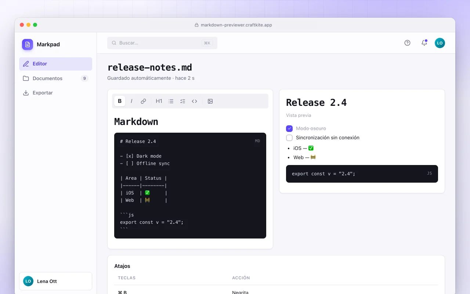The image size is (470, 294).
Task: Select Editor in the sidebar
Action: (x=55, y=64)
